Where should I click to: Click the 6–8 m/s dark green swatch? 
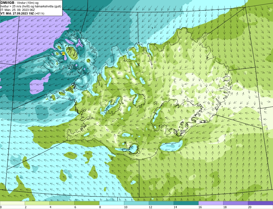click(87, 203)
